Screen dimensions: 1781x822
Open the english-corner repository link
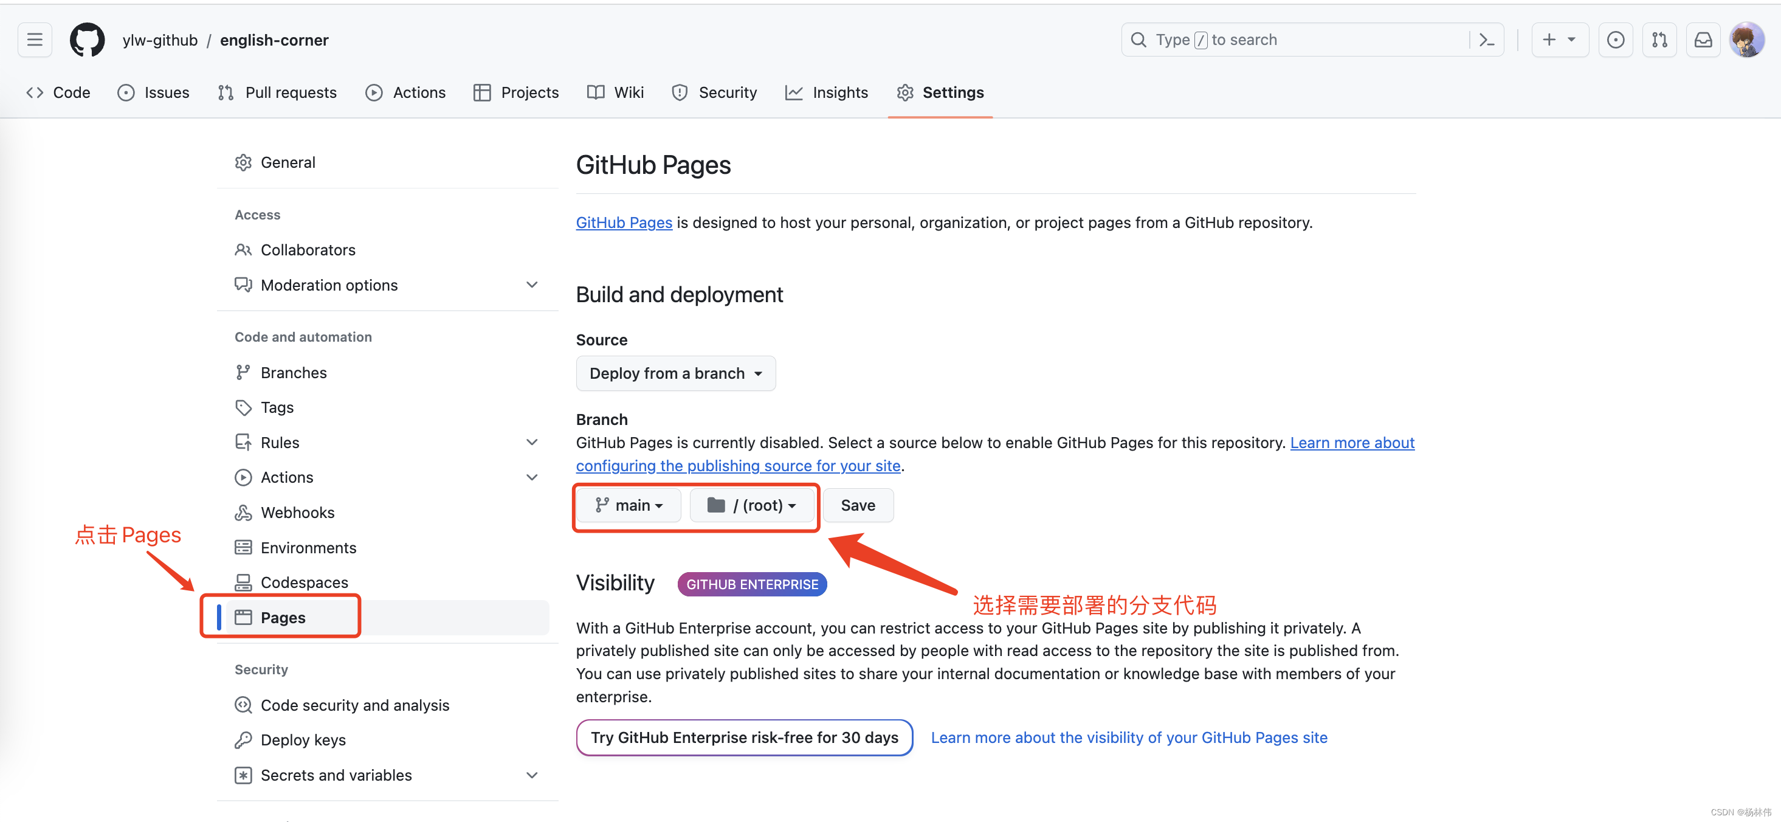275,40
